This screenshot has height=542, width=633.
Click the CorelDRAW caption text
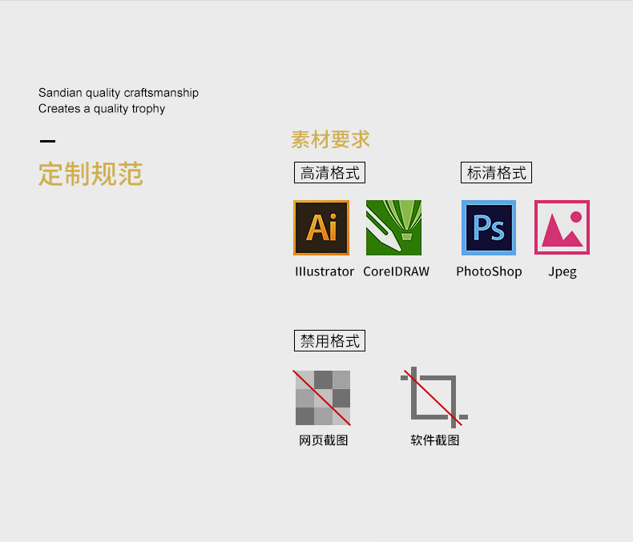(x=396, y=272)
